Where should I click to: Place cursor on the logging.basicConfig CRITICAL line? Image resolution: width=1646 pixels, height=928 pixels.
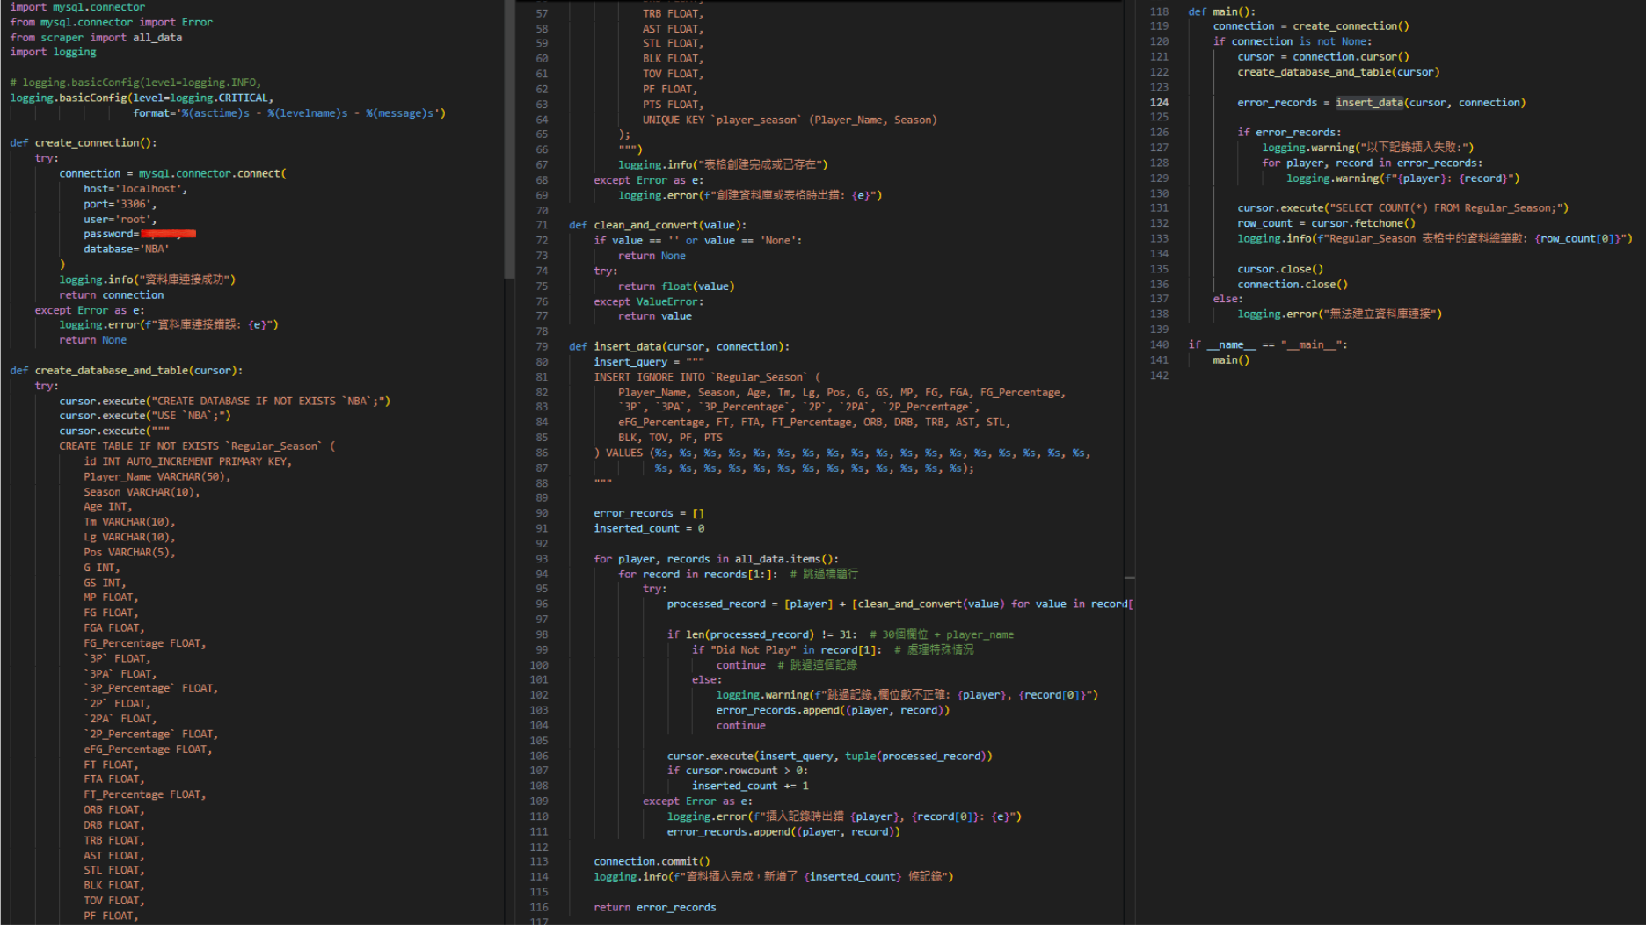141,97
